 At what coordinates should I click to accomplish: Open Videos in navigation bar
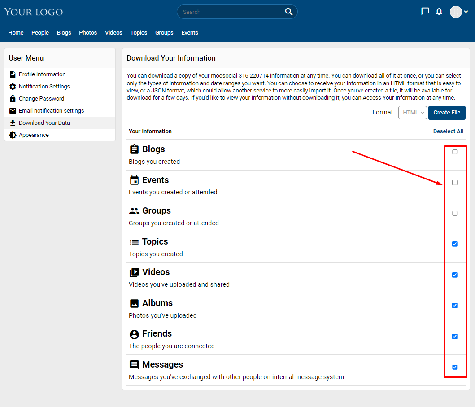point(113,32)
